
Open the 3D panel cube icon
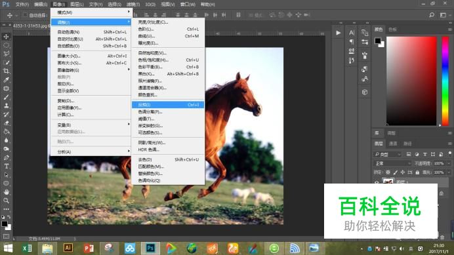(365, 92)
